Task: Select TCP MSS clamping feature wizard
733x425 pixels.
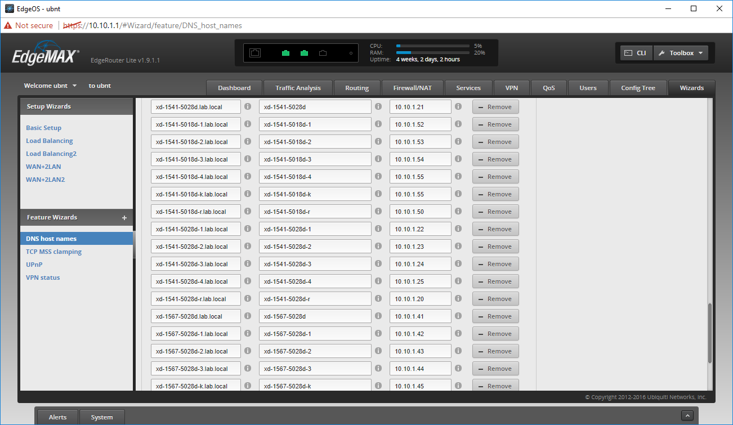Action: 53,252
